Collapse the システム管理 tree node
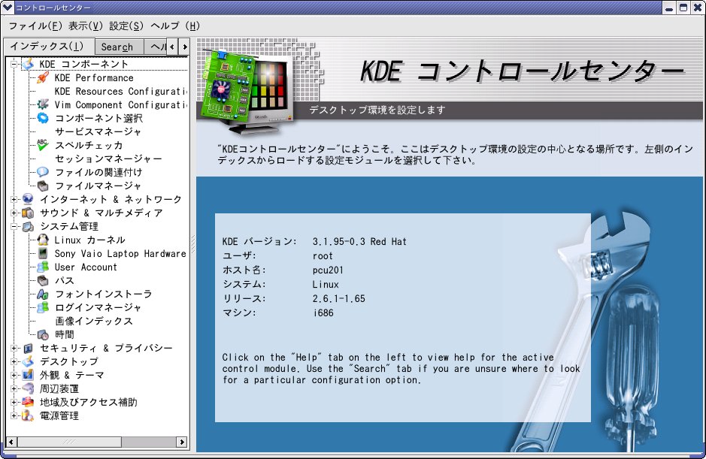706x459 pixels. [14, 226]
